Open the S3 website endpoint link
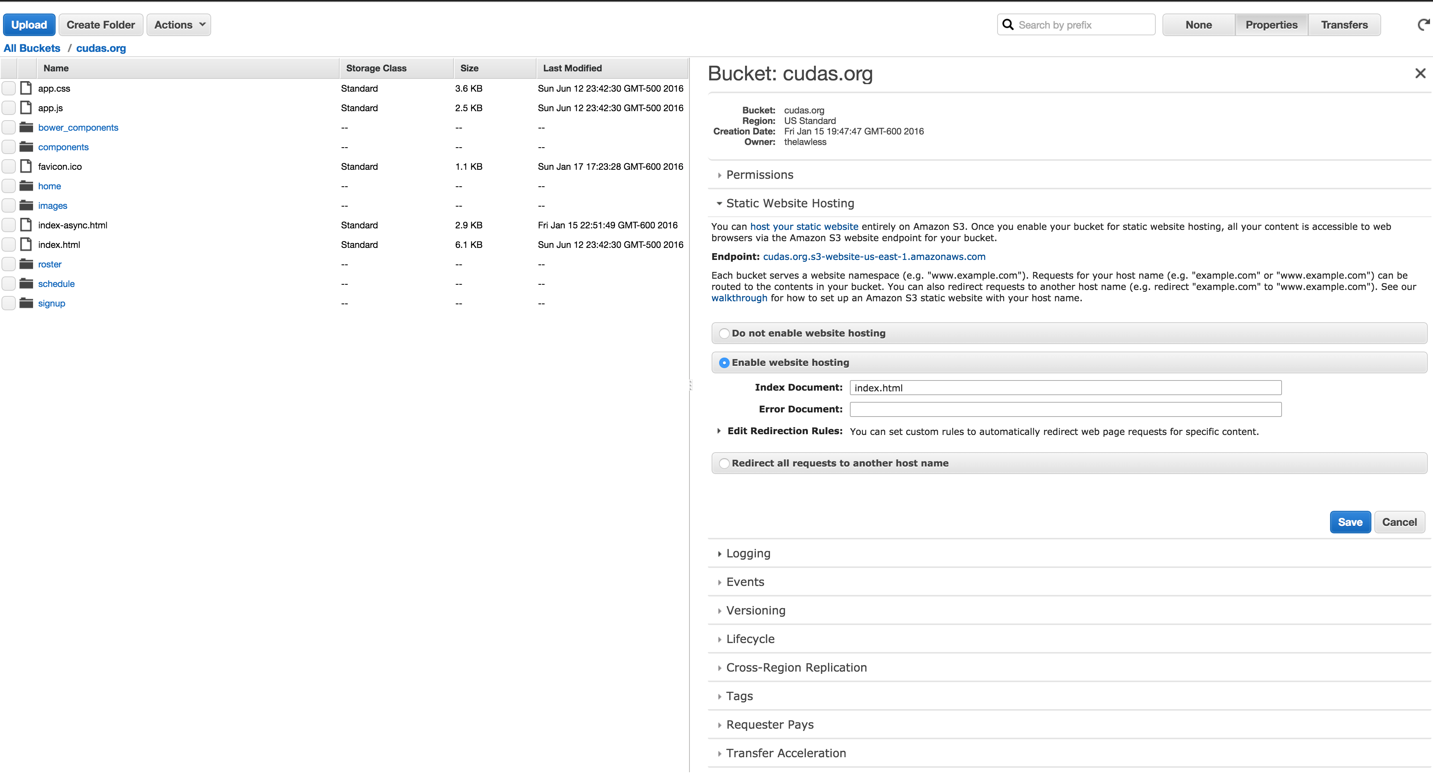Screen dimensions: 1433x776 click(x=874, y=257)
